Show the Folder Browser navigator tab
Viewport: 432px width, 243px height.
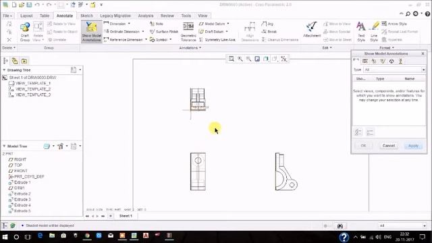pos(15,61)
